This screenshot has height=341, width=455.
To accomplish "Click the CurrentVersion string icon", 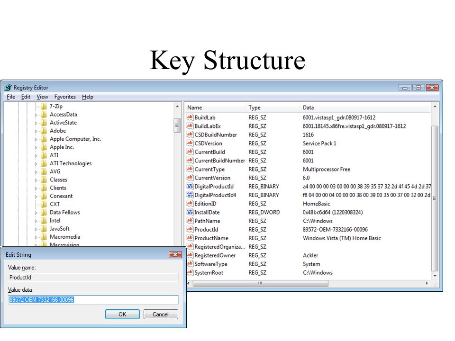I will 190,178.
